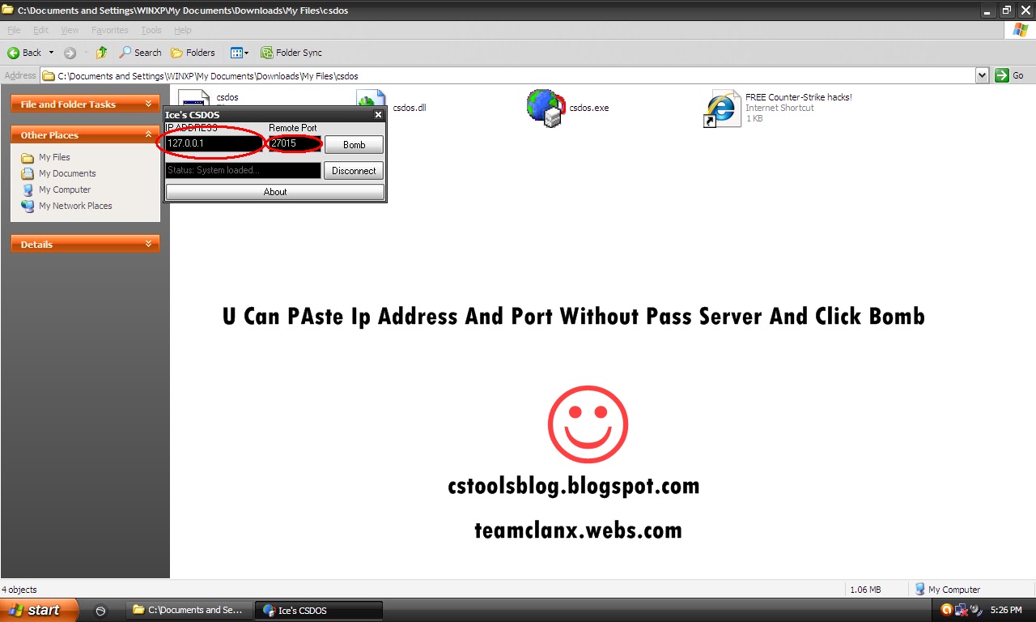Click the Disconnect button in CSDOS
The height and width of the screenshot is (622, 1036).
(x=354, y=171)
